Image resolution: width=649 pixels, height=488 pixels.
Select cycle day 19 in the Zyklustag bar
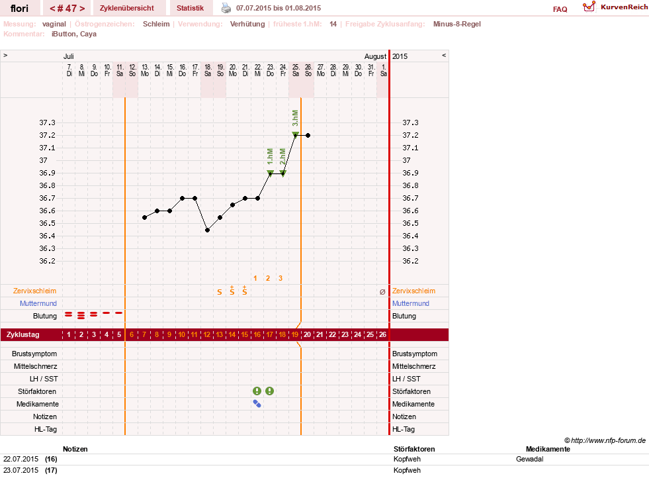[294, 334]
